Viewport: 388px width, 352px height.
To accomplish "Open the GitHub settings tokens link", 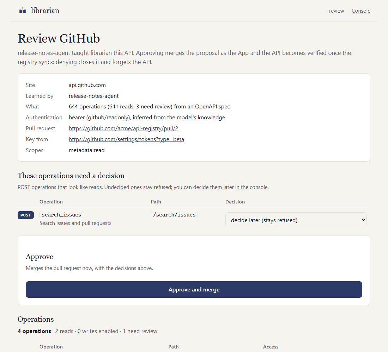I will [x=126, y=139].
